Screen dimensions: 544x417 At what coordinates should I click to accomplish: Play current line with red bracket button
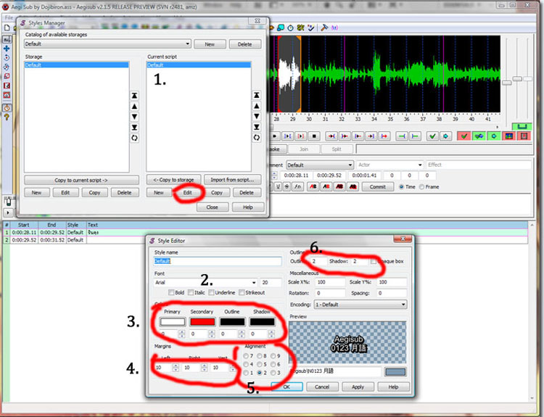(x=301, y=136)
